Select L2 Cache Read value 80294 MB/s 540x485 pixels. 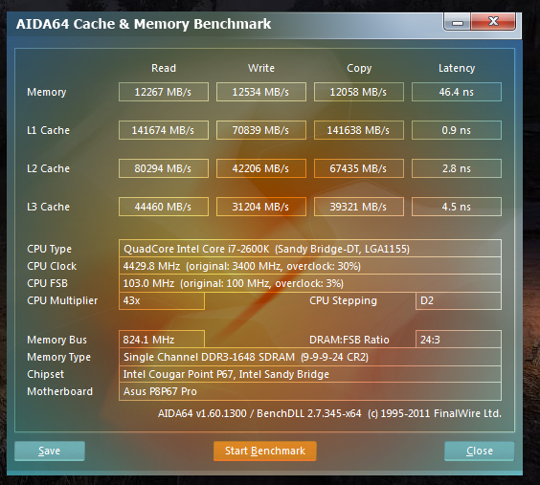164,168
